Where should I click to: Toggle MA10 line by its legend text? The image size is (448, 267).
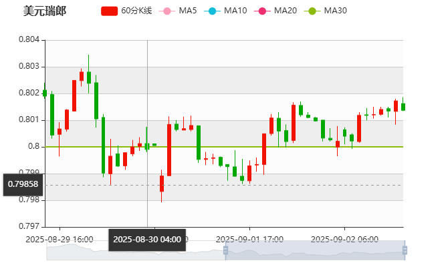point(235,11)
